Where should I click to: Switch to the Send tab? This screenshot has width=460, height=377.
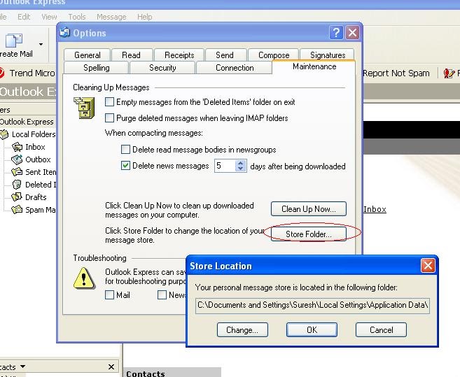pyautogui.click(x=225, y=55)
